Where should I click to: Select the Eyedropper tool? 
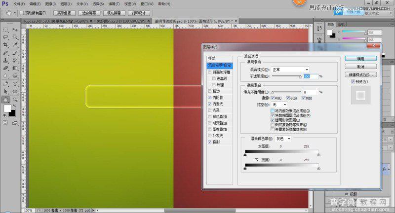(x=15, y=45)
